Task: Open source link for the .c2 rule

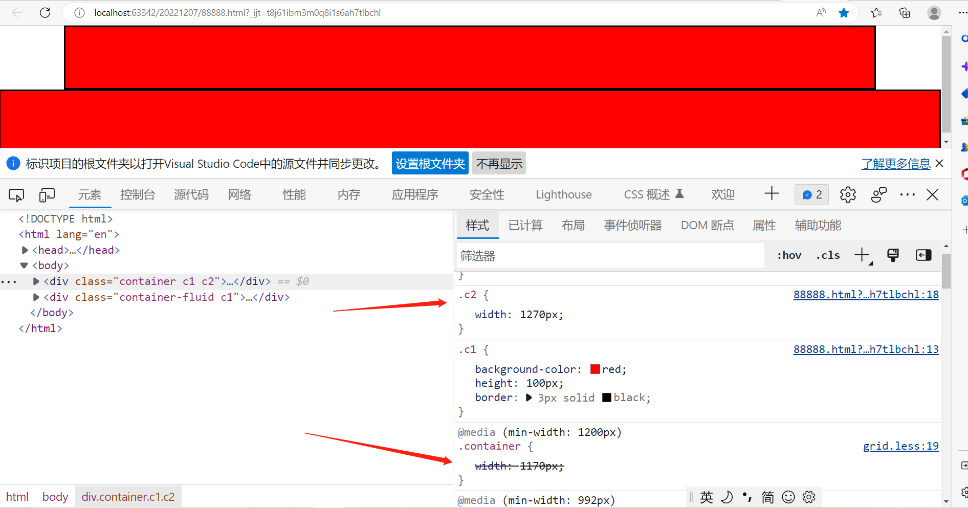Action: coord(866,295)
